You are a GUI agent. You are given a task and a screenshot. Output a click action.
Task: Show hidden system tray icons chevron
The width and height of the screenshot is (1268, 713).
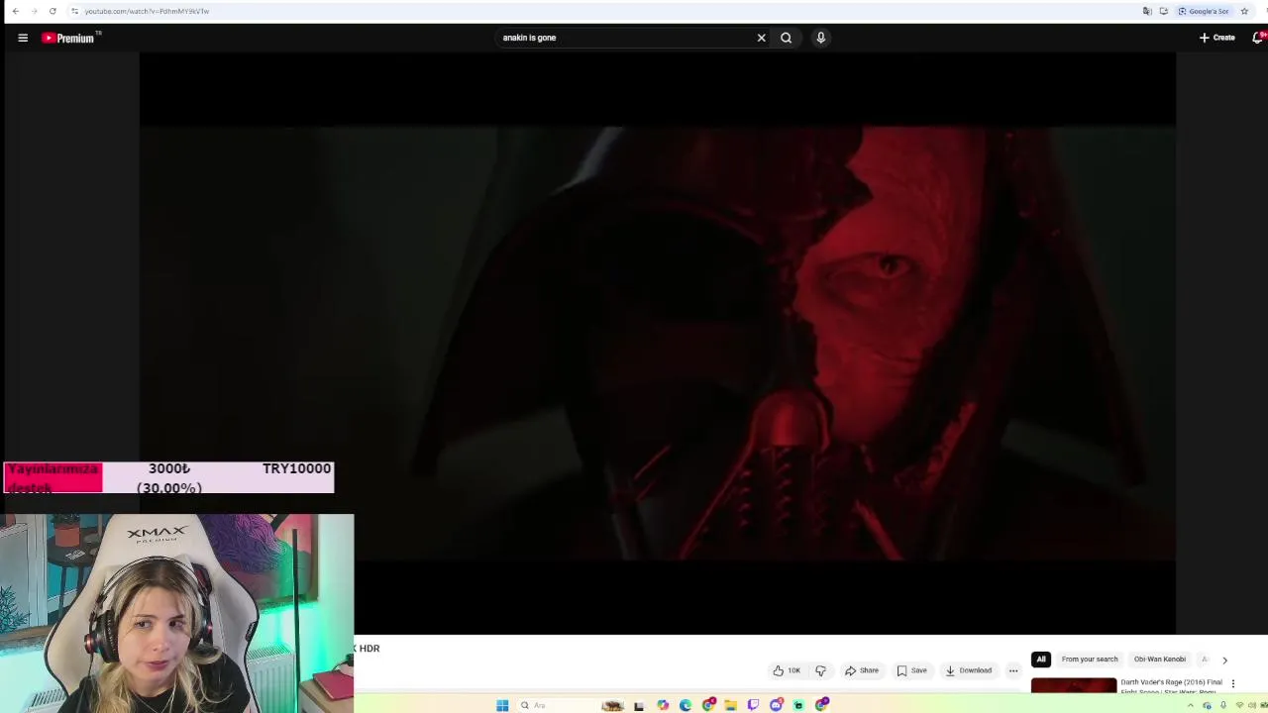(1191, 705)
